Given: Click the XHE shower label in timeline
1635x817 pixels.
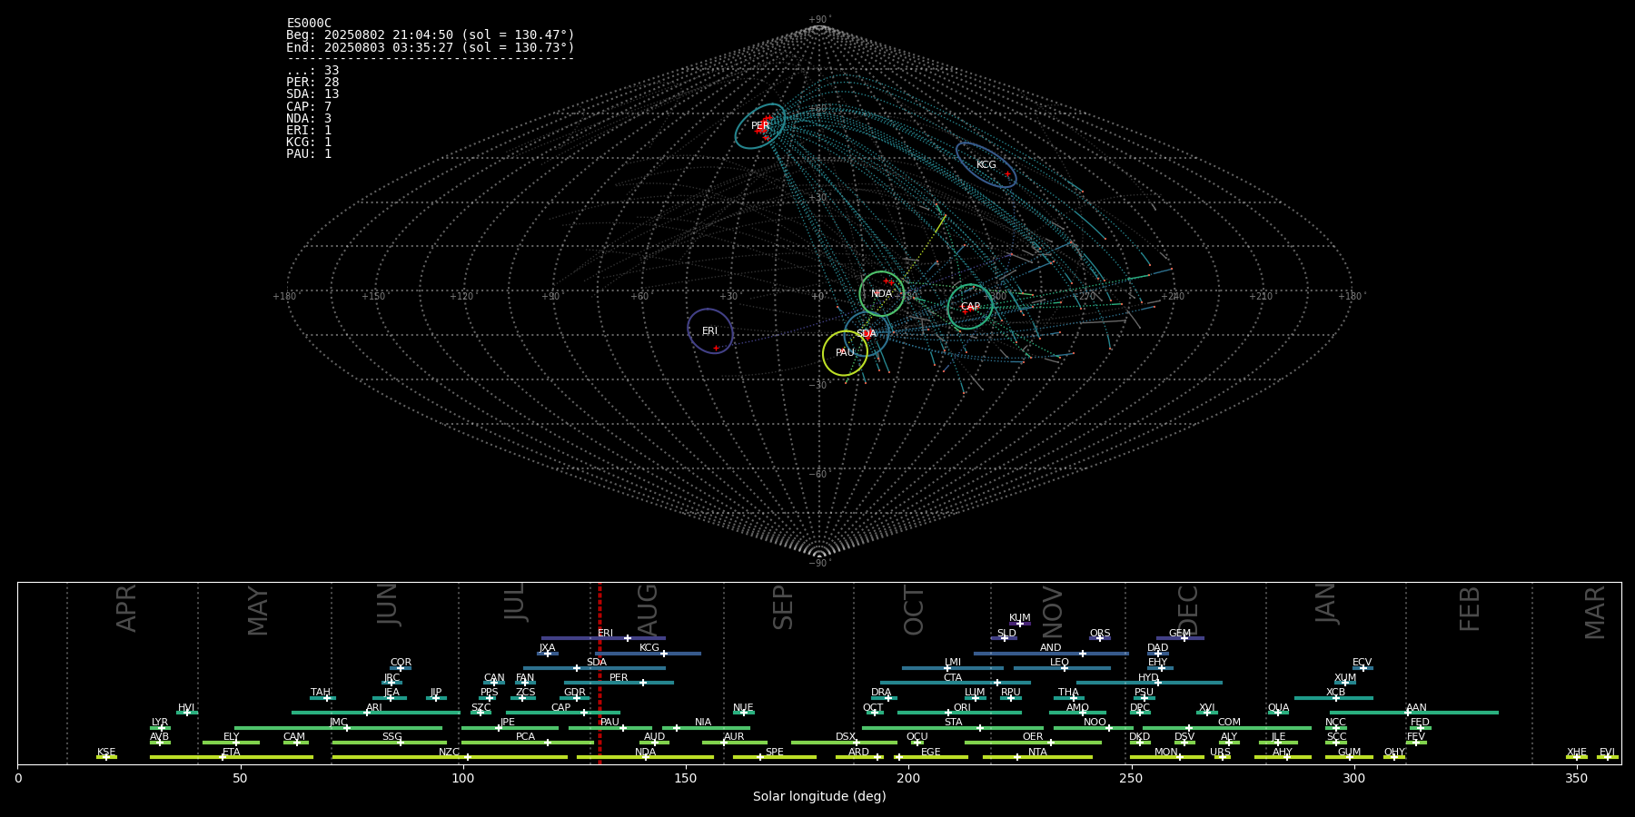Looking at the screenshot, I should [1576, 753].
